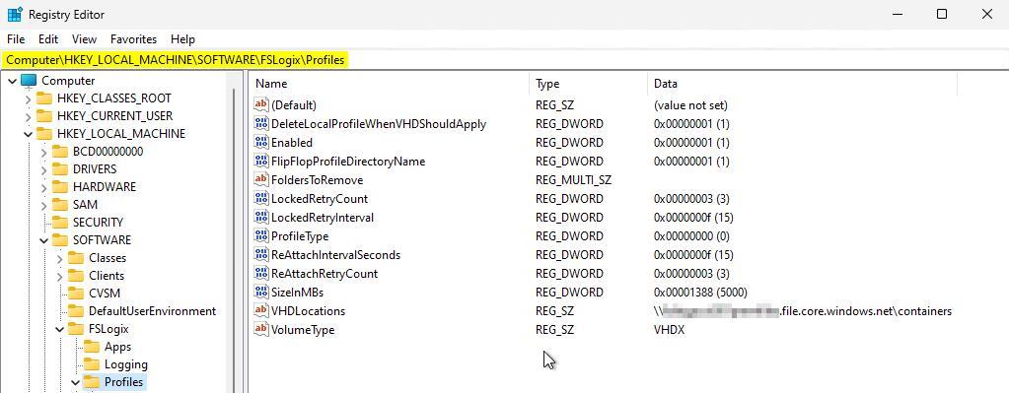Expand DRIVERS key chevron
This screenshot has height=393, width=1009.
[43, 170]
